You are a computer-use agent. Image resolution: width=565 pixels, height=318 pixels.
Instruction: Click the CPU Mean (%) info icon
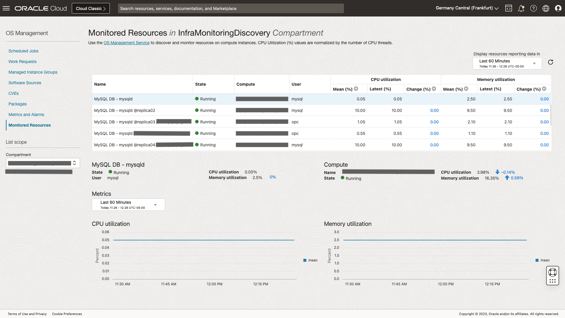tap(356, 89)
